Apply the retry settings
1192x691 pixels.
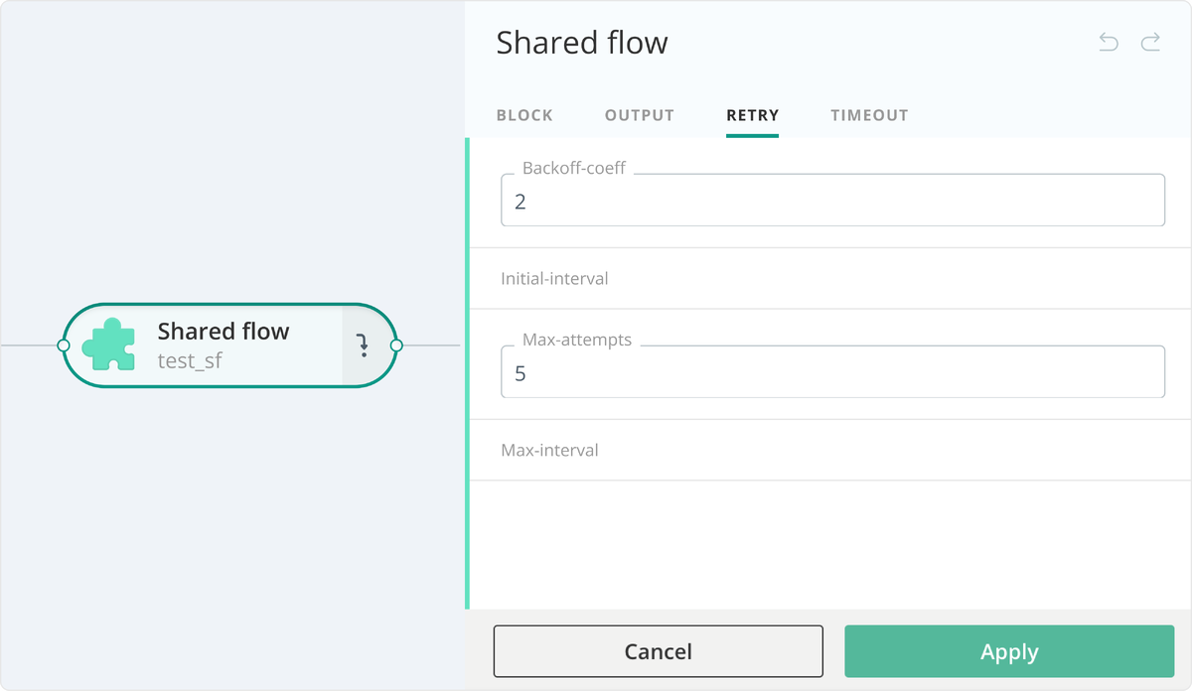coord(1009,651)
